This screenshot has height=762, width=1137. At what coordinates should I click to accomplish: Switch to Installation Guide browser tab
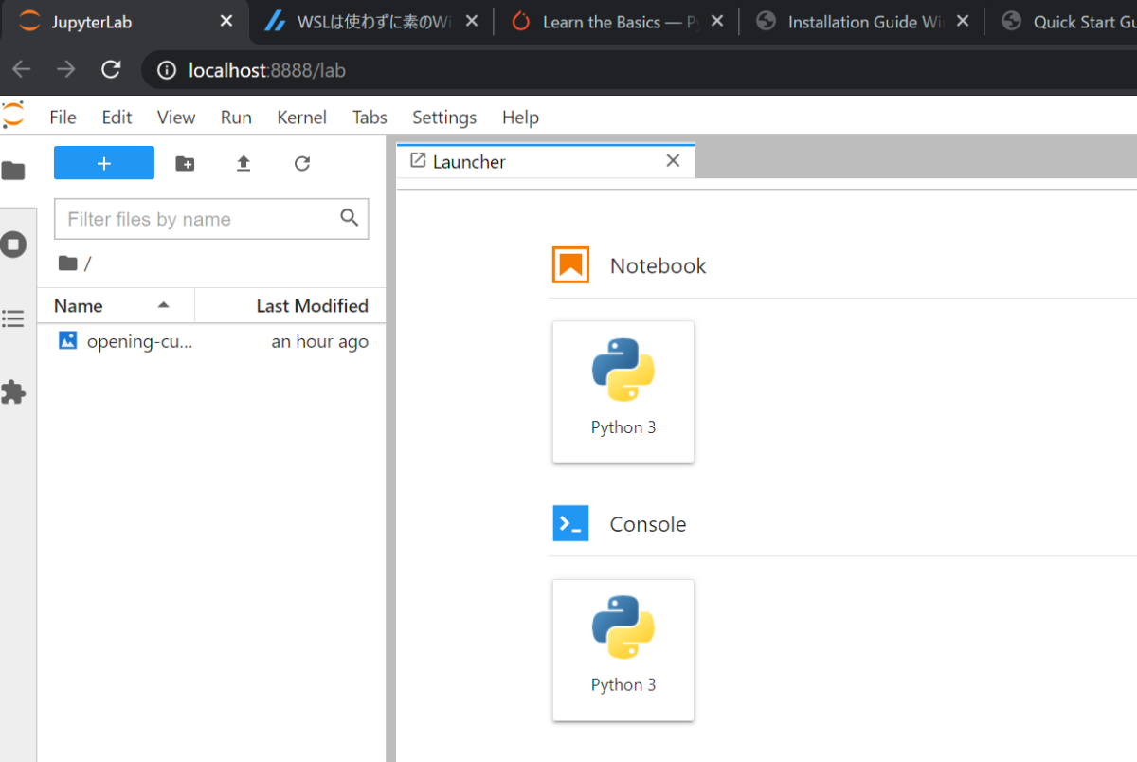pyautogui.click(x=863, y=21)
